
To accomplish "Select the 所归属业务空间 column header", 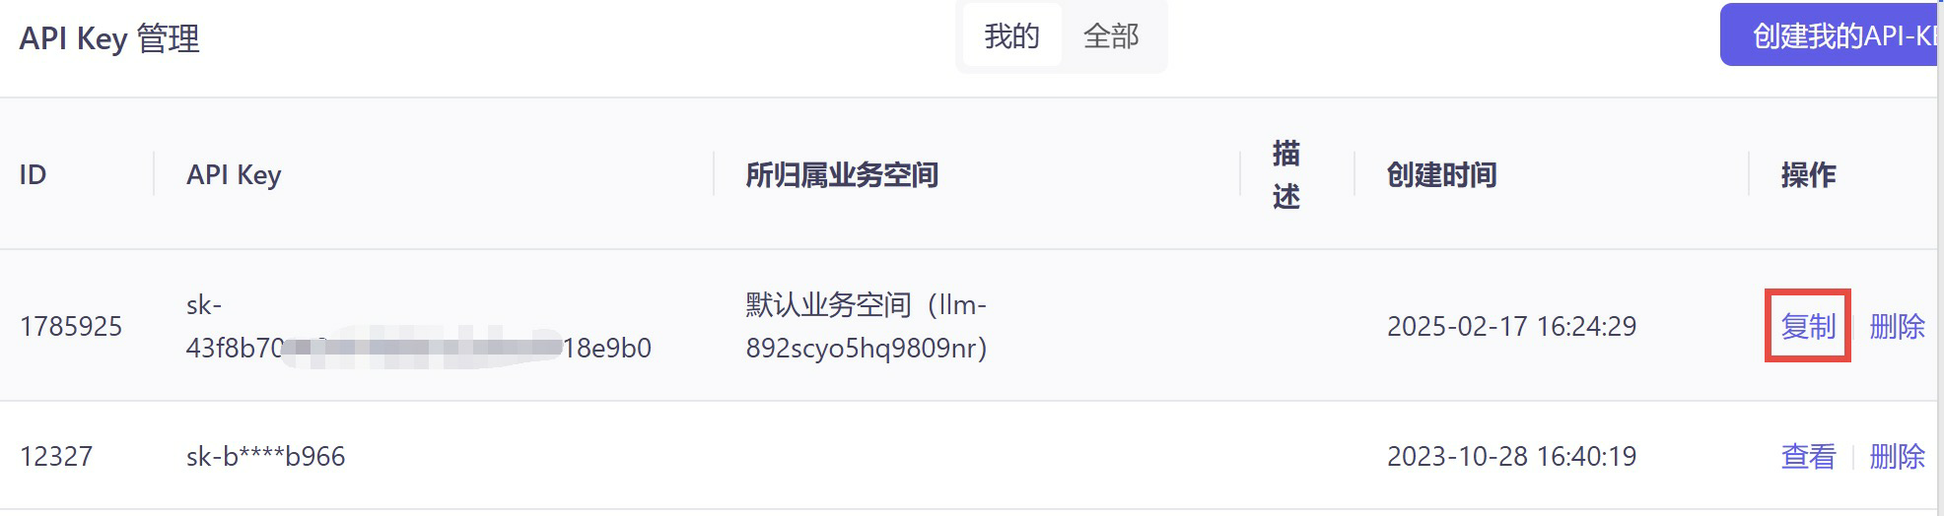I will click(x=841, y=174).
